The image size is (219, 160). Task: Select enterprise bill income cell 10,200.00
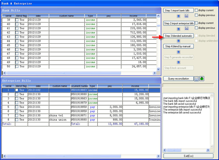[x=135, y=94]
